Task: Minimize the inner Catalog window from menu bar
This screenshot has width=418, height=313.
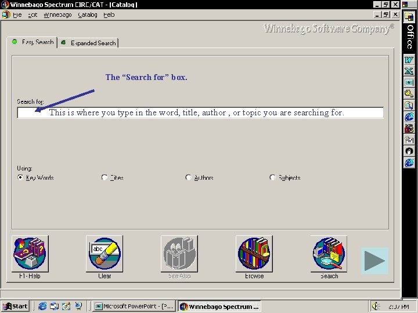Action: tap(377, 14)
